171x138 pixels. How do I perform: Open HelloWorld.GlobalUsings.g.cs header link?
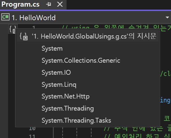[x=88, y=36]
